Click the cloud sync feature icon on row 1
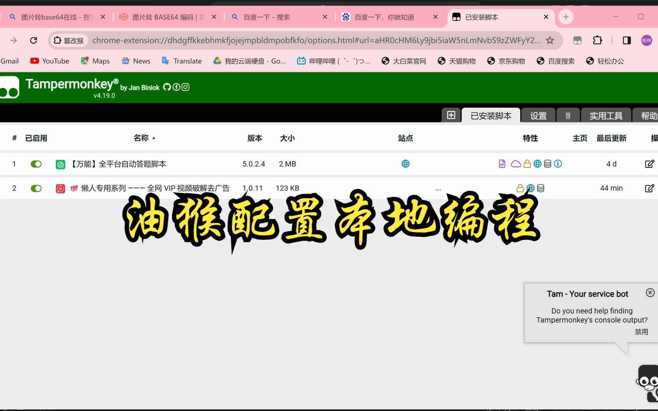658x411 pixels. pyautogui.click(x=516, y=164)
